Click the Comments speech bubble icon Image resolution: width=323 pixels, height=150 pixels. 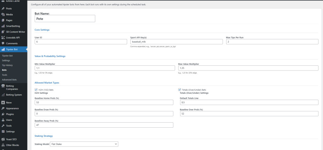3,43
